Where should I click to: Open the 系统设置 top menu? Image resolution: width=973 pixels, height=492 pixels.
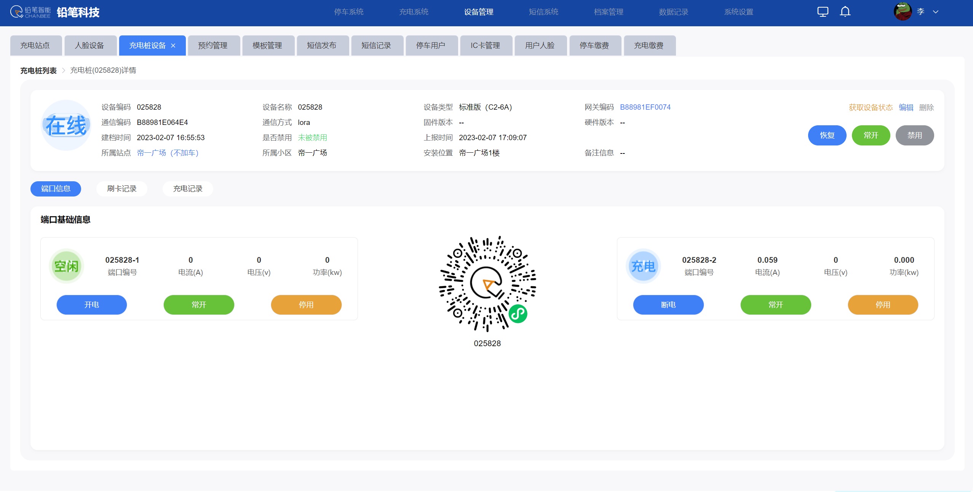[739, 12]
